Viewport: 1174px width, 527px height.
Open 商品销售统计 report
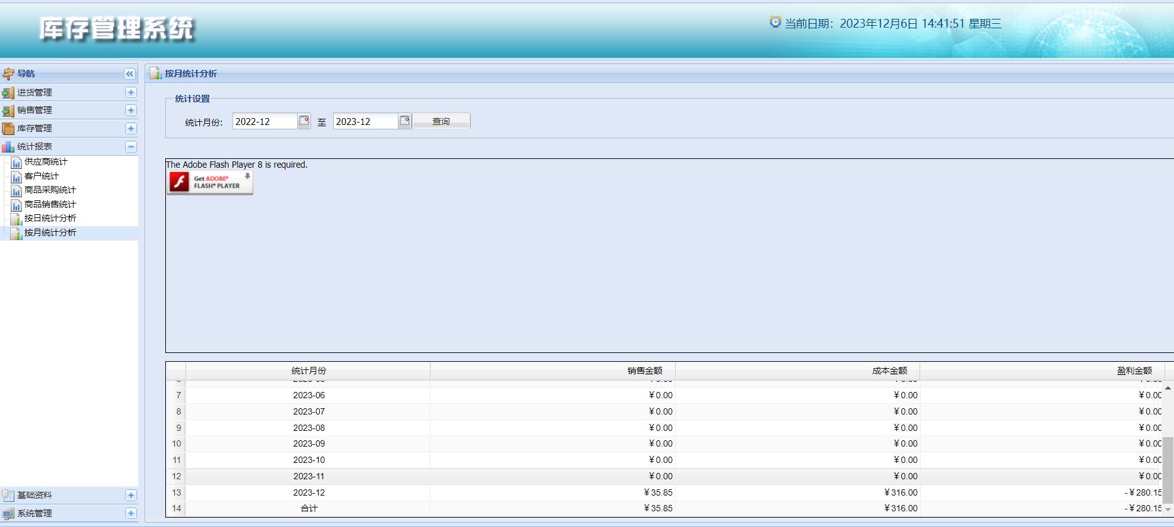click(50, 204)
